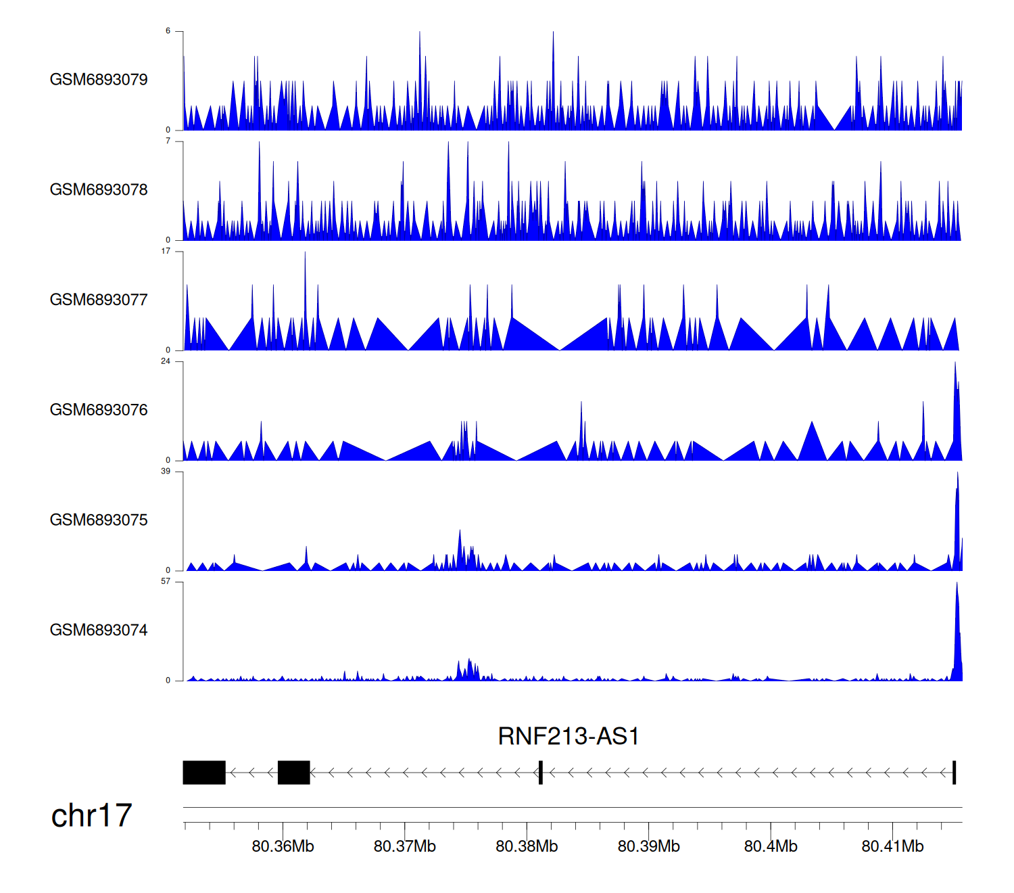Click the 80.38Mb axis label
Screen dimensions: 1014x893
click(527, 846)
